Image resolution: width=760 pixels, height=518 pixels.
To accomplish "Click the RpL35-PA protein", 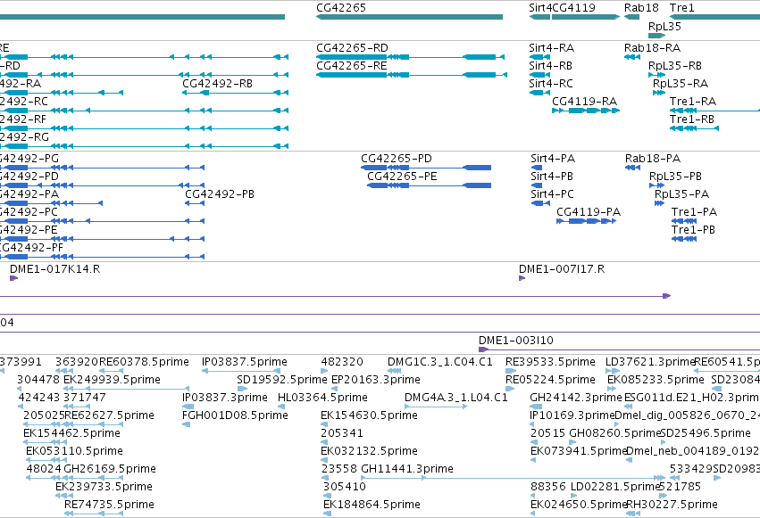I will (x=659, y=203).
